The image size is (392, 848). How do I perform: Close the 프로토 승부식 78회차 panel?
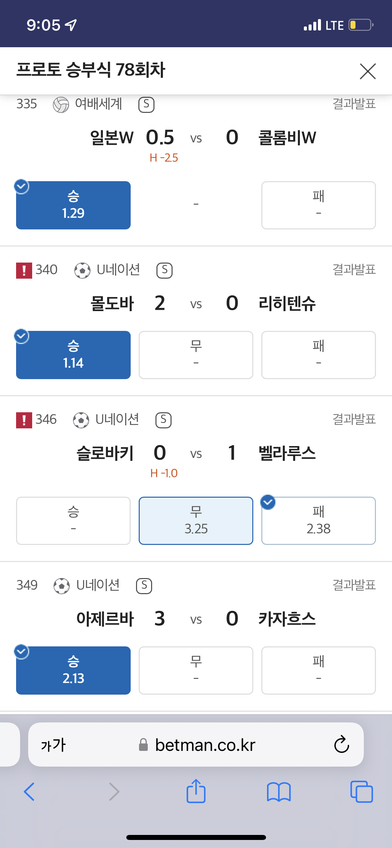coord(368,71)
